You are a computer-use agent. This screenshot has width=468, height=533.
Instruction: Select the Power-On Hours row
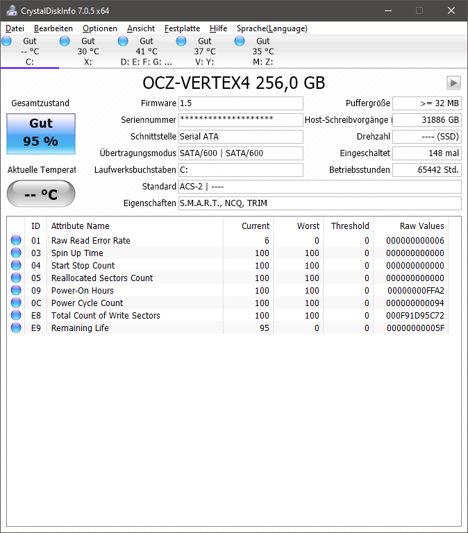(228, 290)
